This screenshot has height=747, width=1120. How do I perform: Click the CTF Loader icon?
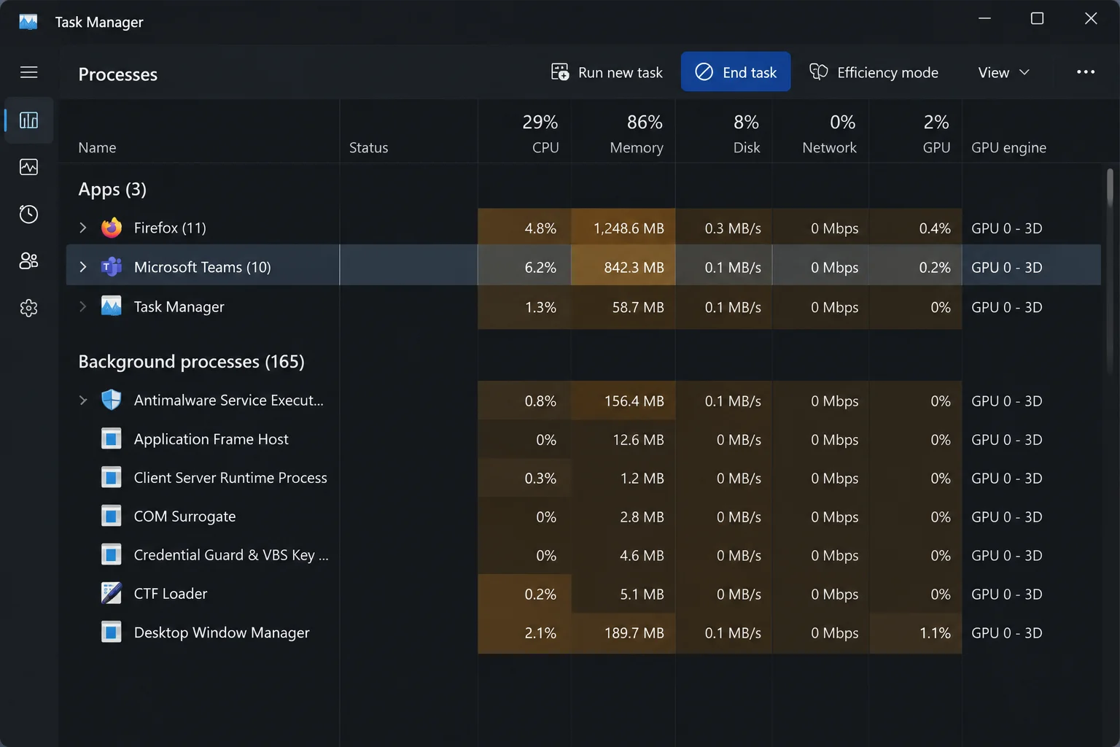pos(112,593)
